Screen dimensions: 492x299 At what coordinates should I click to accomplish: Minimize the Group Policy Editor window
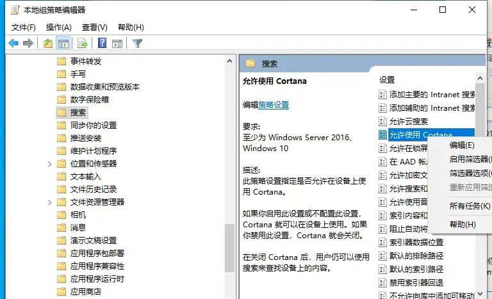click(x=414, y=10)
